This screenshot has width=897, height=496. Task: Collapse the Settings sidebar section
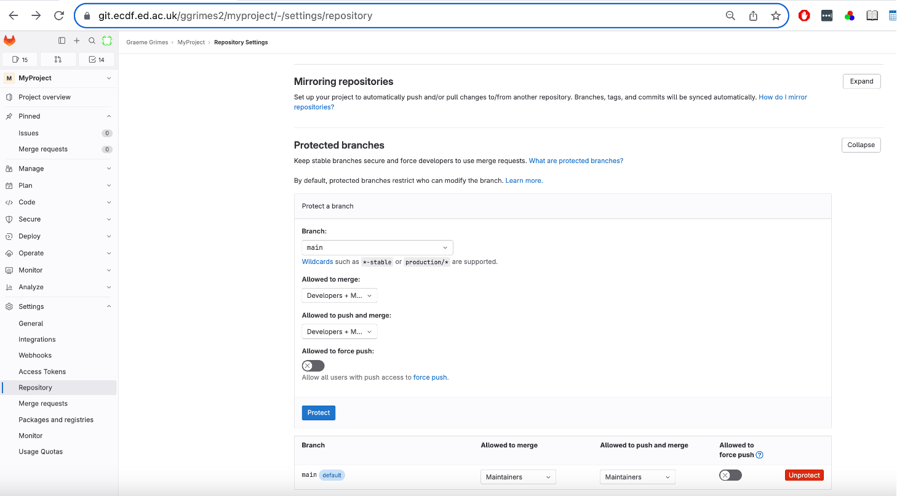[x=58, y=306]
